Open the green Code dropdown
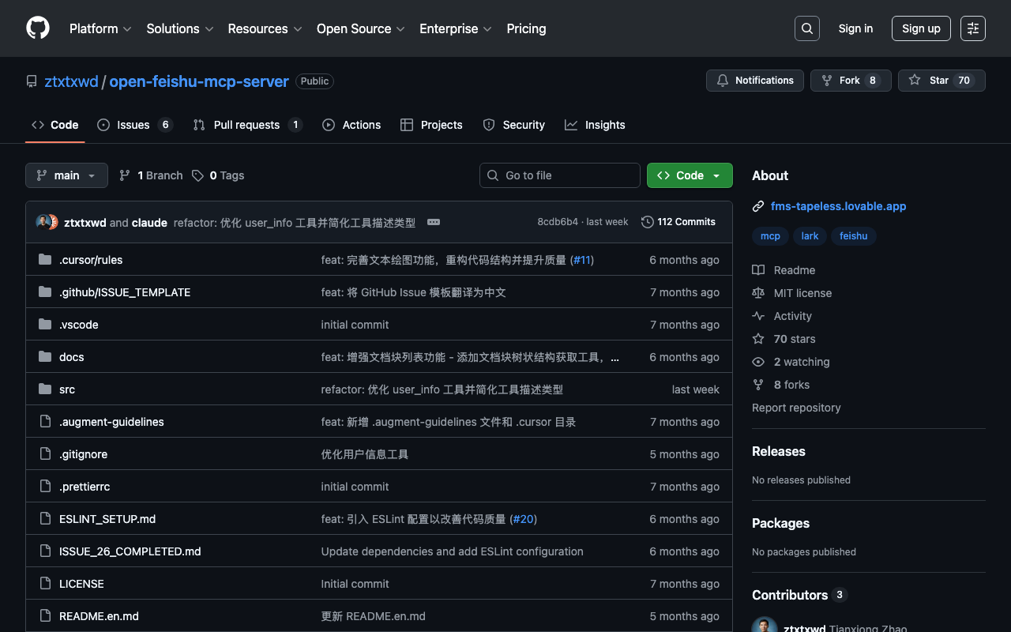 (689, 175)
